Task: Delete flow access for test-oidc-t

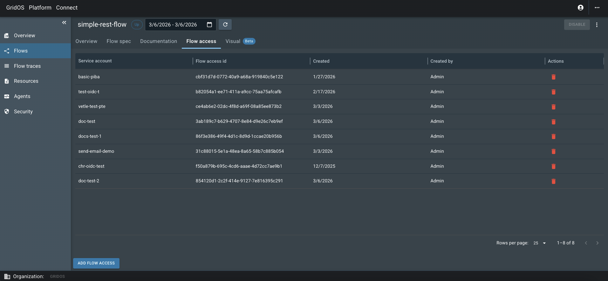Action: (x=553, y=92)
